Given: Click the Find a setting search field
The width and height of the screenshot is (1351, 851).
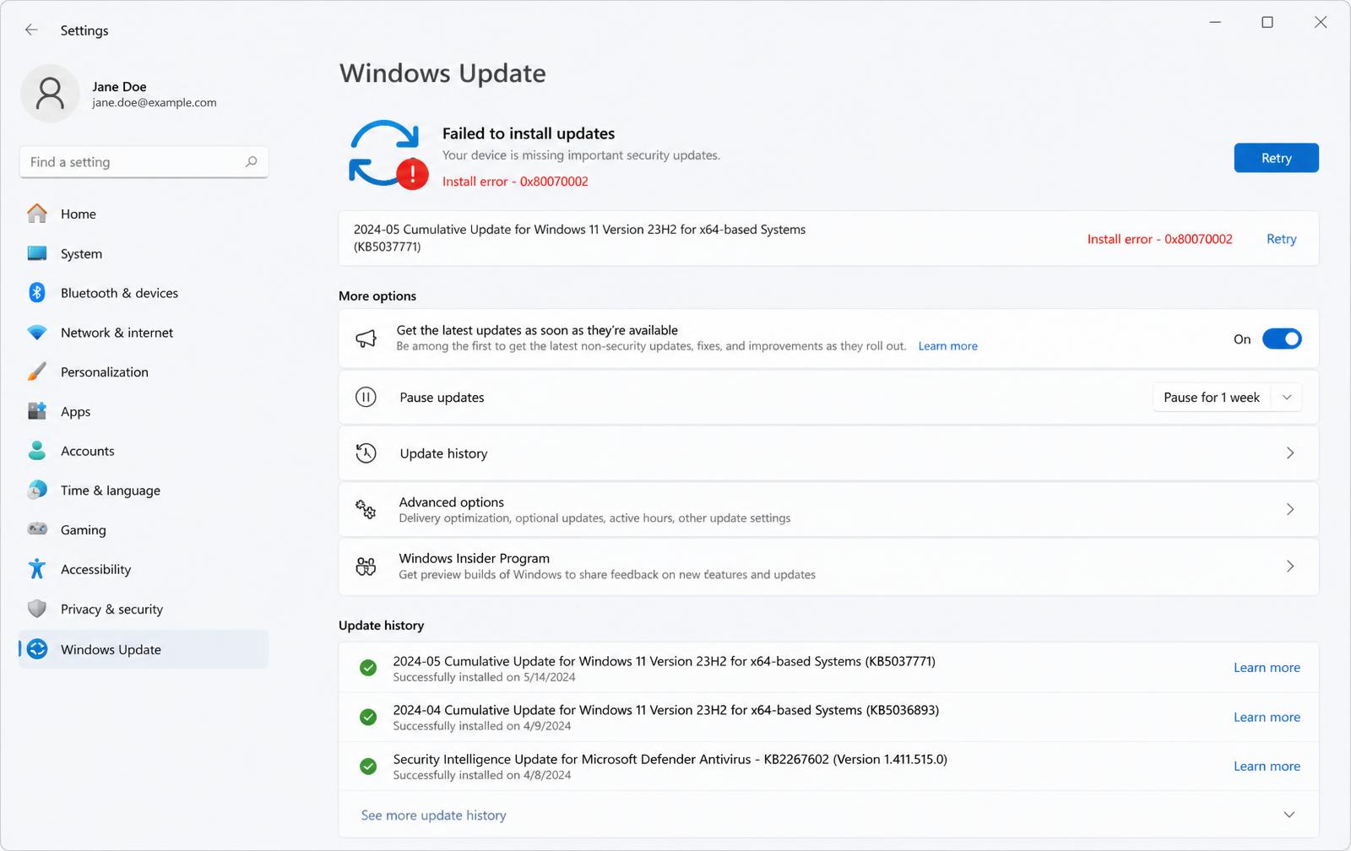Looking at the screenshot, I should 144,161.
